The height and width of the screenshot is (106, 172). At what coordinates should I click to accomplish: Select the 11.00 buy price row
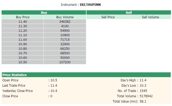click(23, 39)
